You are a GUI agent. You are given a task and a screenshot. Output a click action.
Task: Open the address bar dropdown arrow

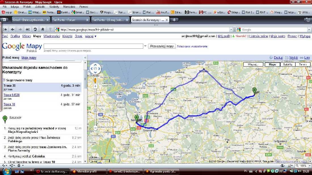point(231,30)
